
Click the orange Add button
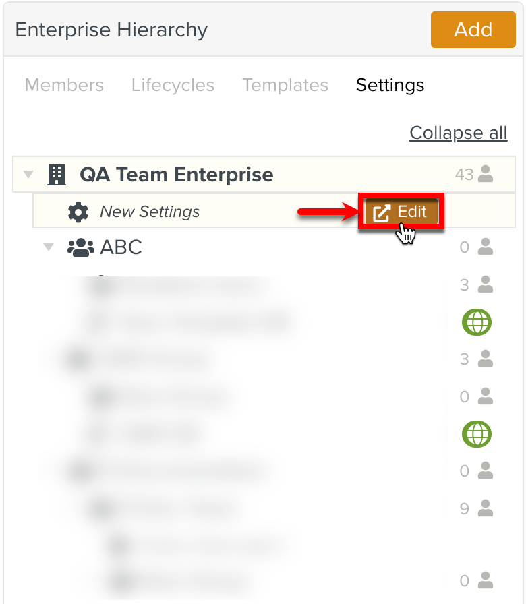(473, 30)
